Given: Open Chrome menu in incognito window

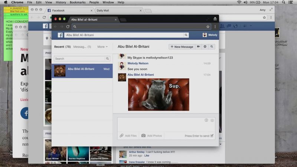Looking at the screenshot, I should (x=215, y=27).
